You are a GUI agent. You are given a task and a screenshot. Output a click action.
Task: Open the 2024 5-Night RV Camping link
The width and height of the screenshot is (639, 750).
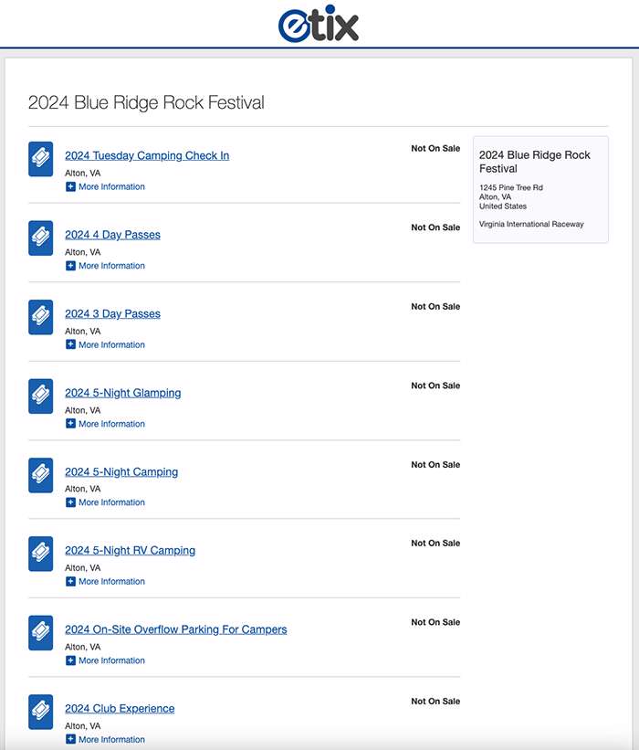pos(130,551)
